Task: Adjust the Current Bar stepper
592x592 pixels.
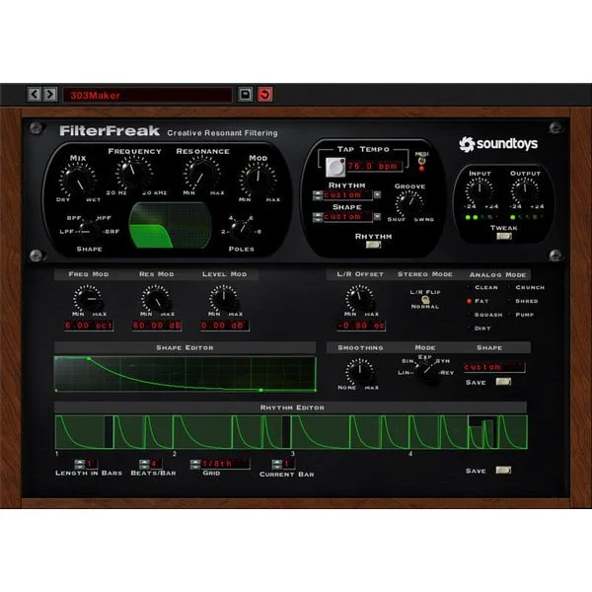Action: tap(276, 464)
